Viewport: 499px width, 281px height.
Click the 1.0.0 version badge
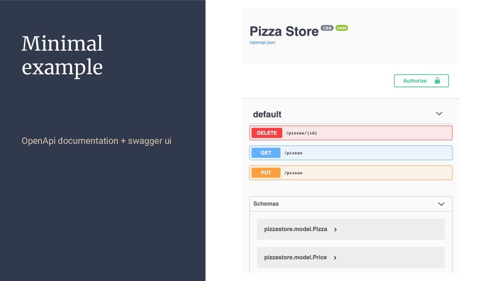326,28
